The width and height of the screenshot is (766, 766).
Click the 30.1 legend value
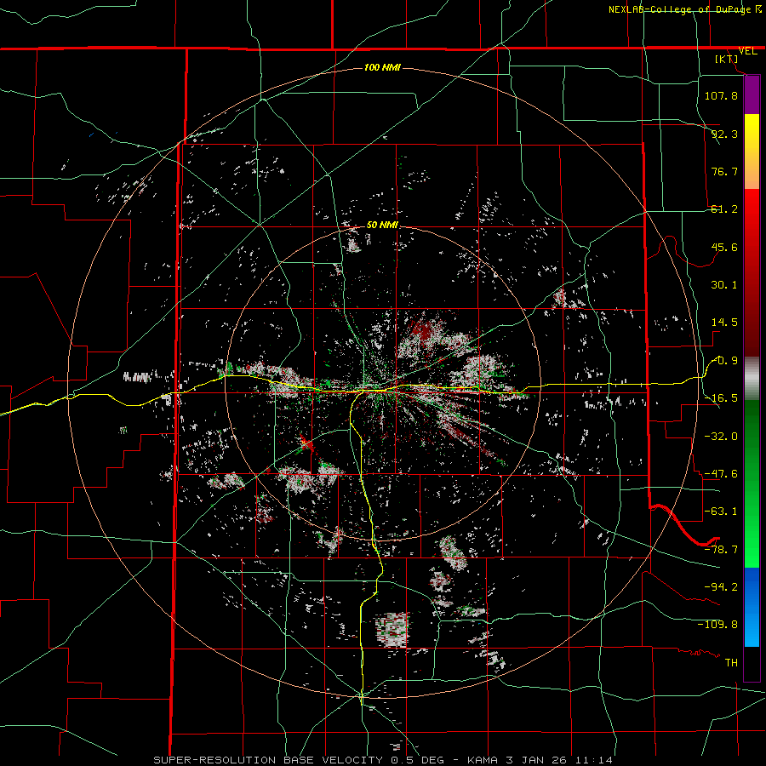pyautogui.click(x=724, y=285)
